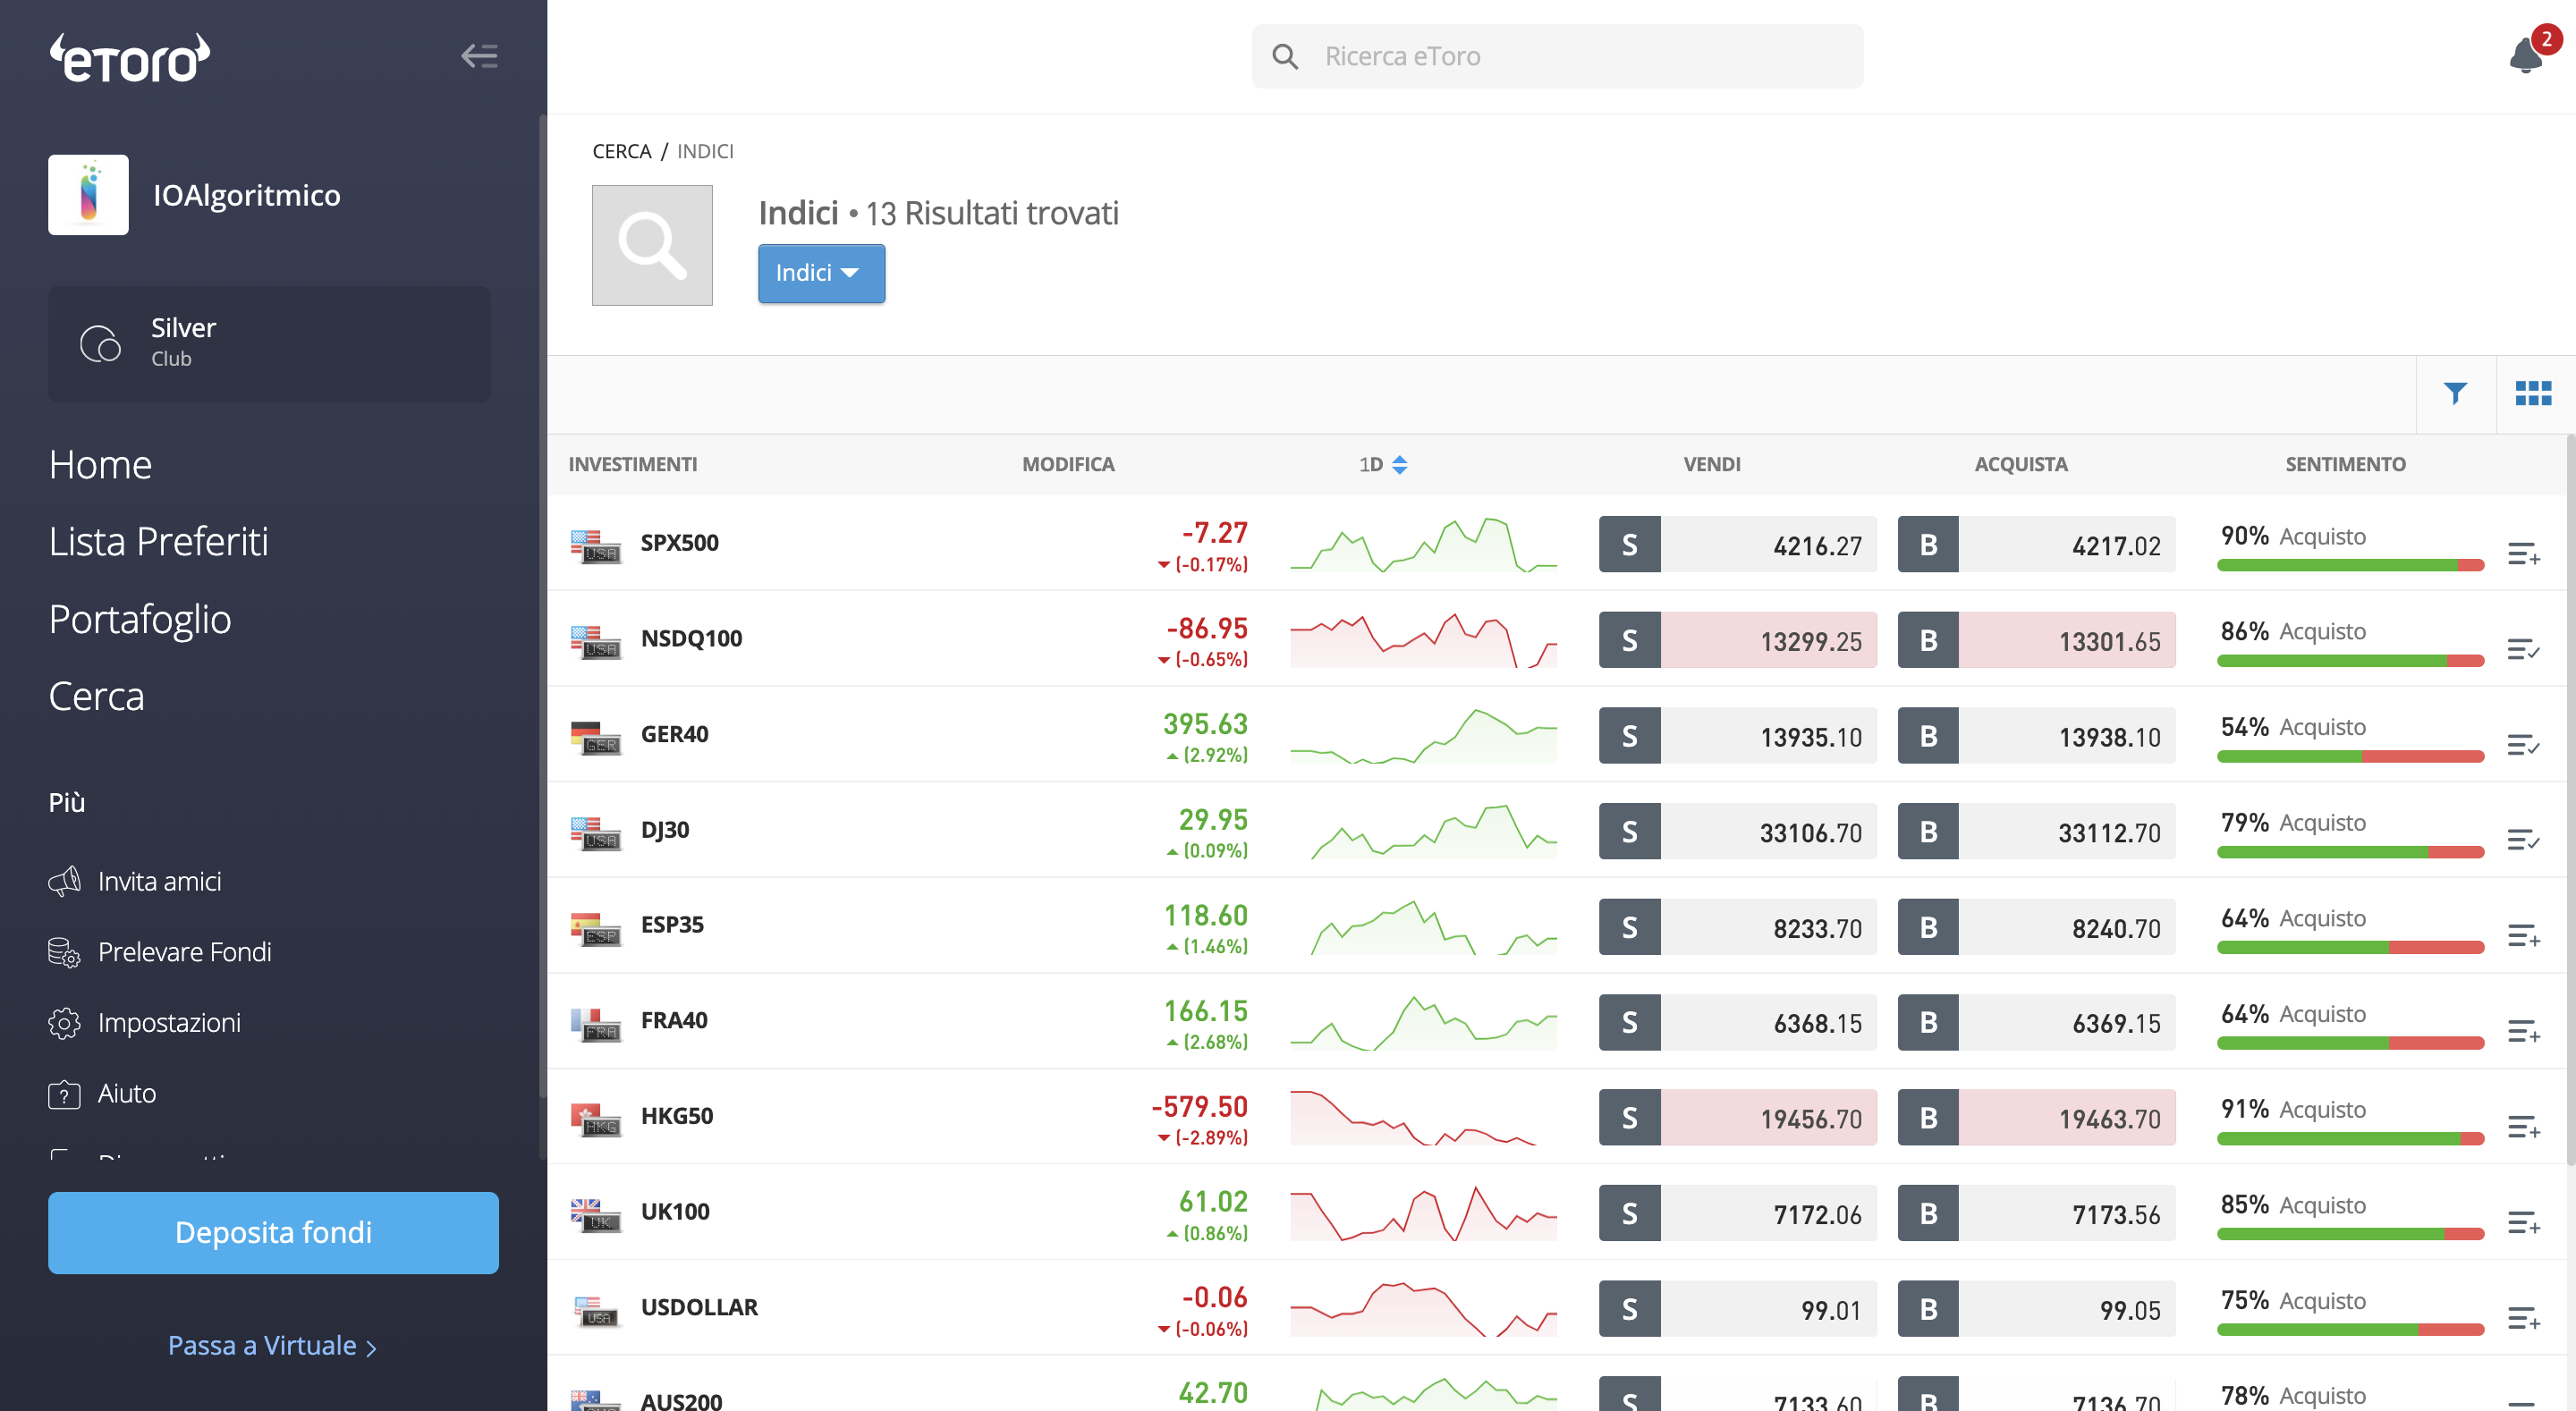2576x1411 pixels.
Task: Open HKG50 Hong Kong flag icon
Action: [x=596, y=1120]
